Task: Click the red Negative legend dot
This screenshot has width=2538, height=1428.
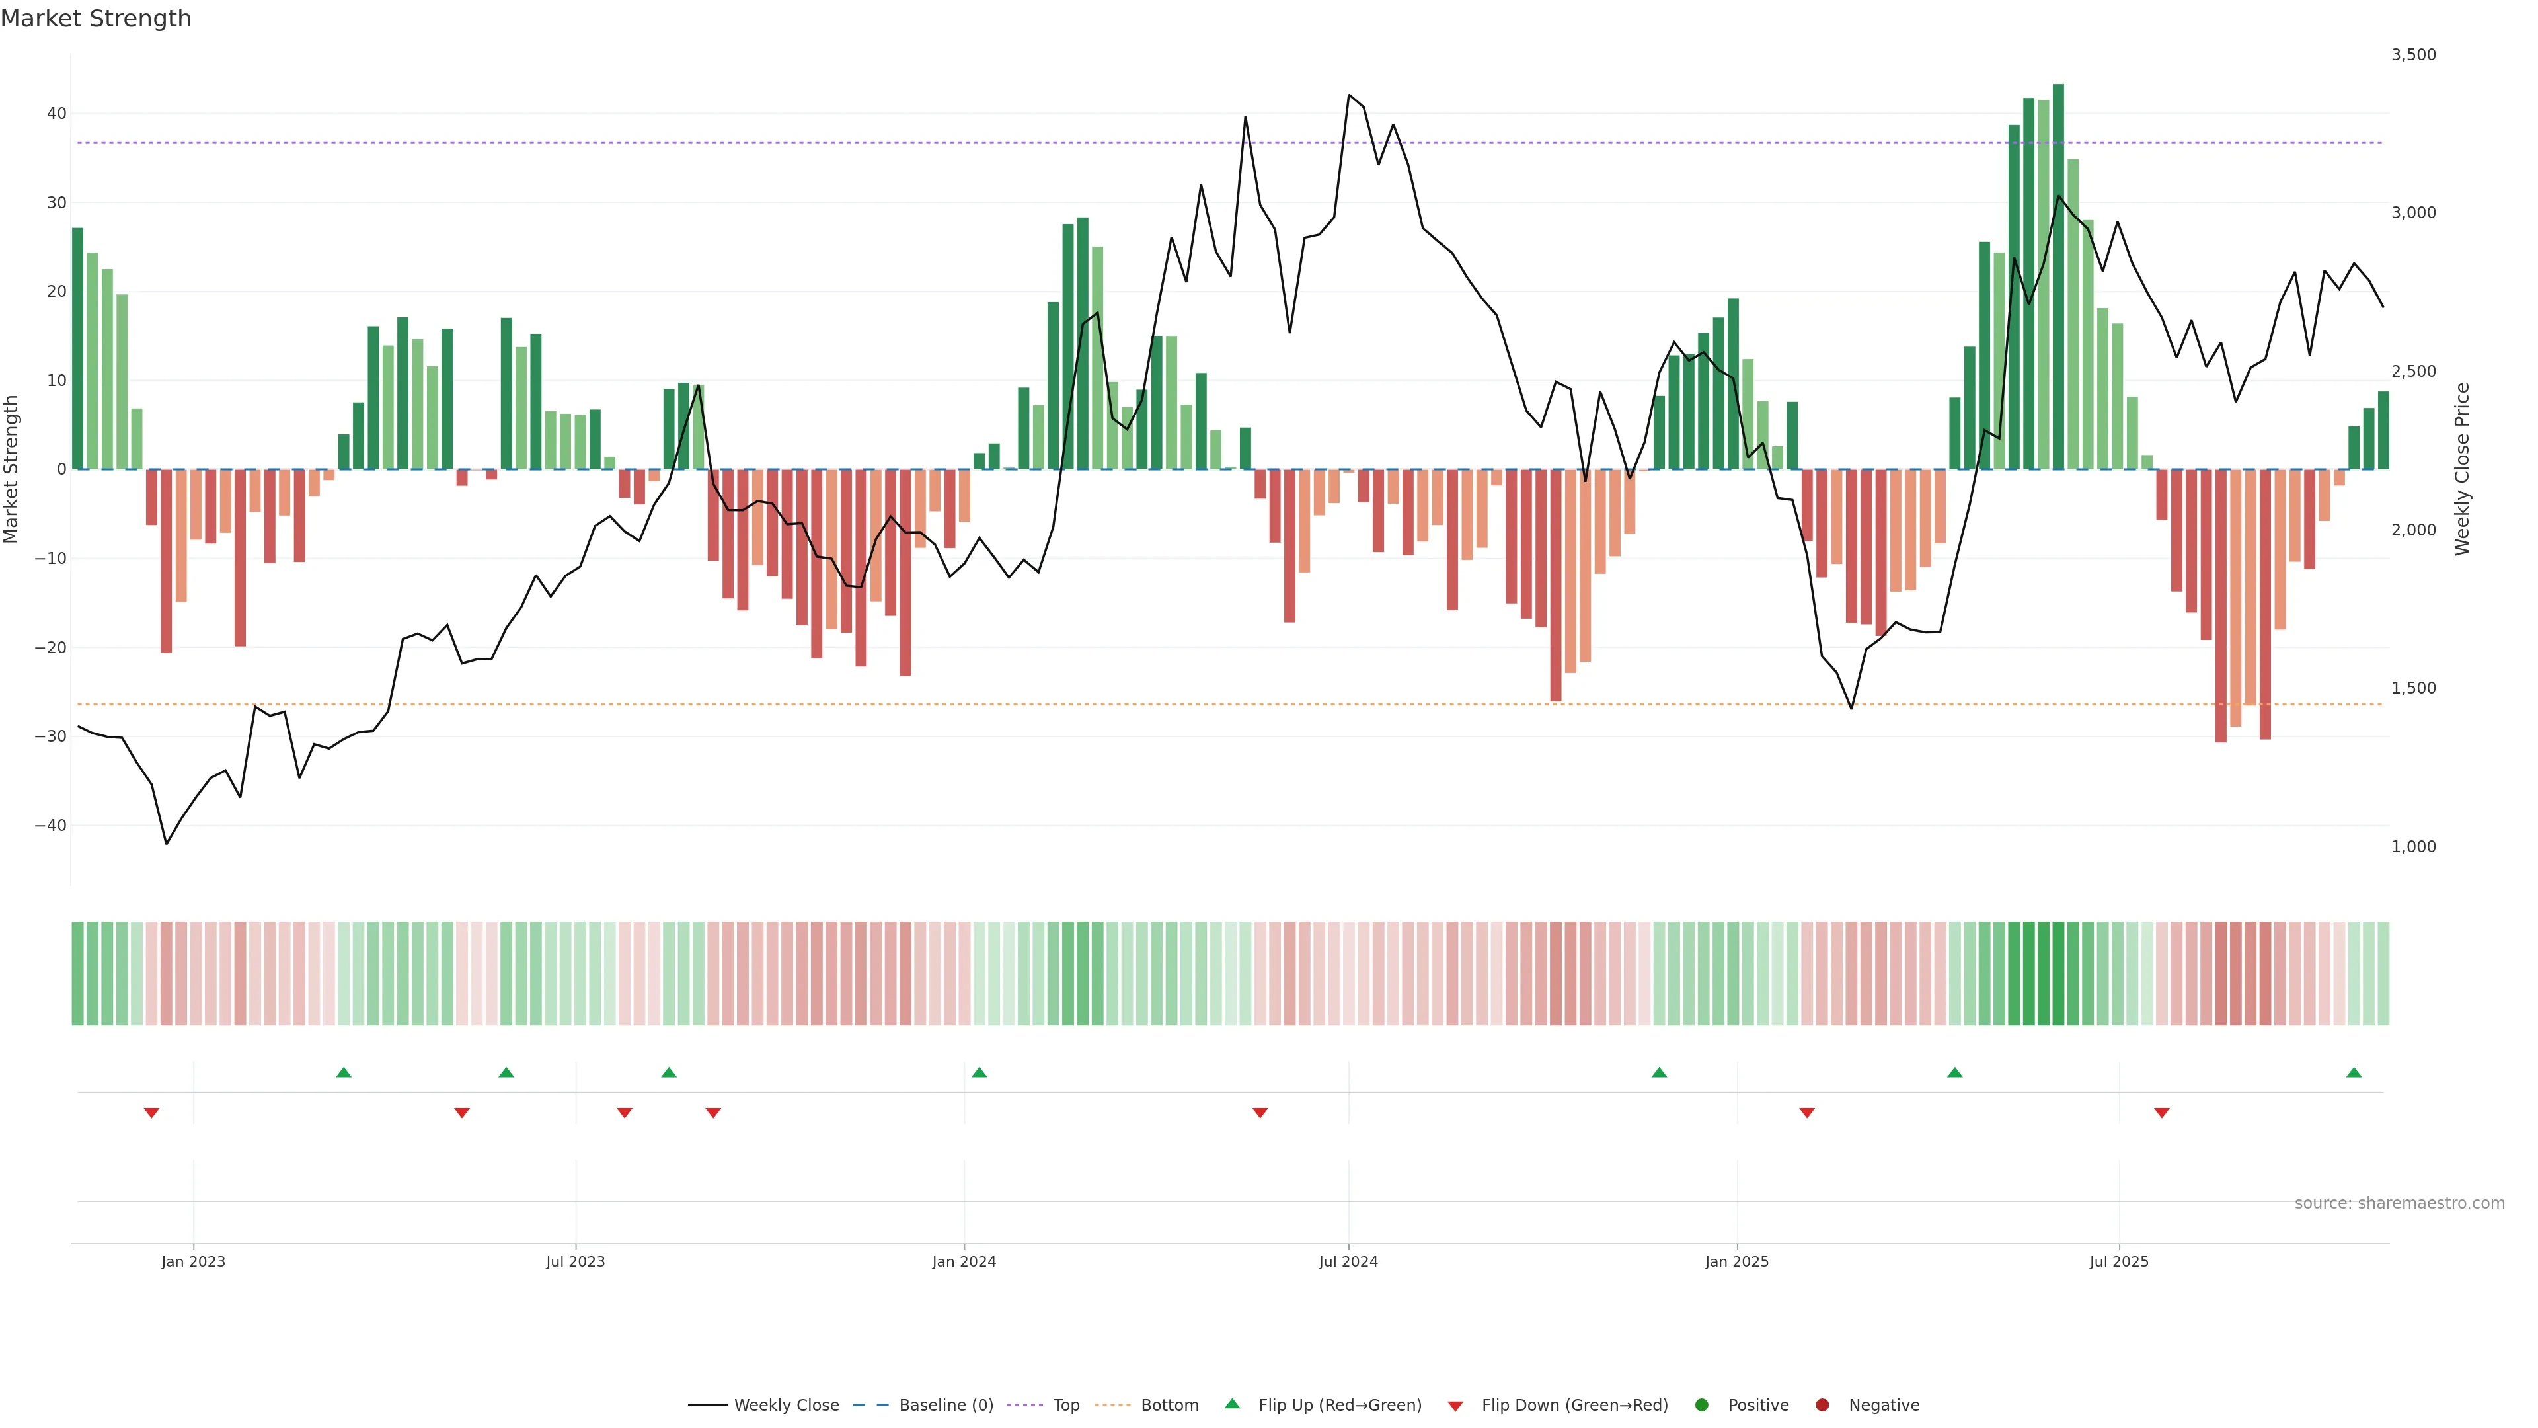Action: point(1822,1406)
